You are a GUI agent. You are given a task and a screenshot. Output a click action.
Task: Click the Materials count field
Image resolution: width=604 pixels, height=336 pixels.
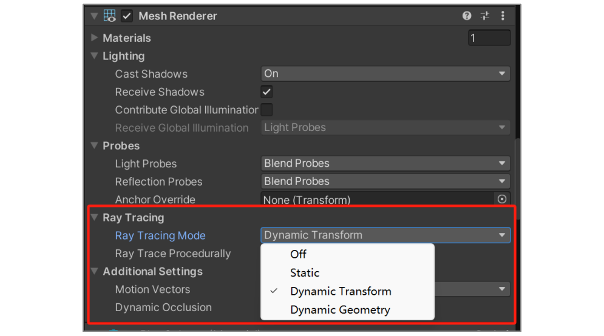tap(489, 38)
